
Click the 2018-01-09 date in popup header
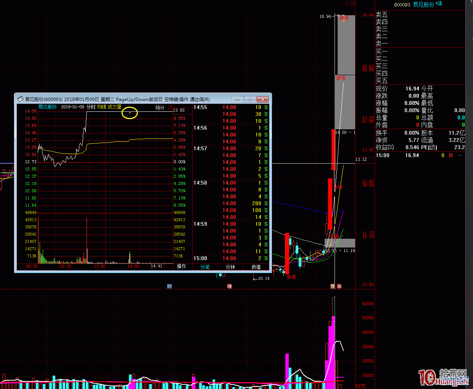tap(72, 107)
